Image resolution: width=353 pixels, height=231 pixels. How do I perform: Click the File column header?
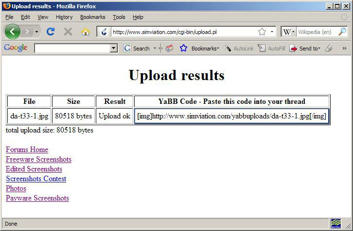[29, 101]
